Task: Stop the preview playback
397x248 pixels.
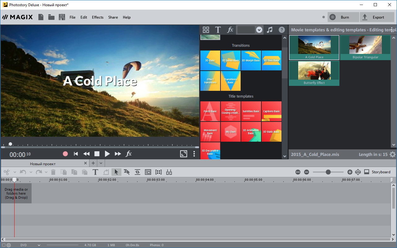Action: [x=97, y=154]
